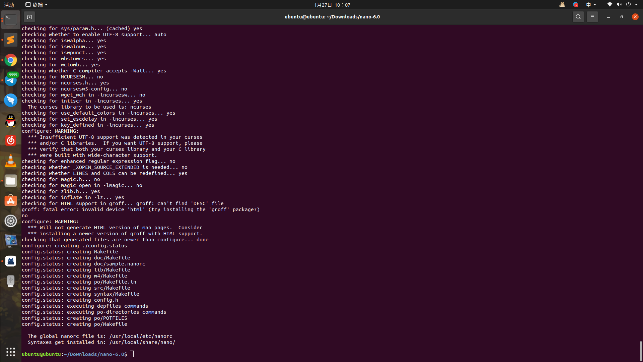The height and width of the screenshot is (362, 643).
Task: Open VLC media player from dock
Action: coord(11,161)
